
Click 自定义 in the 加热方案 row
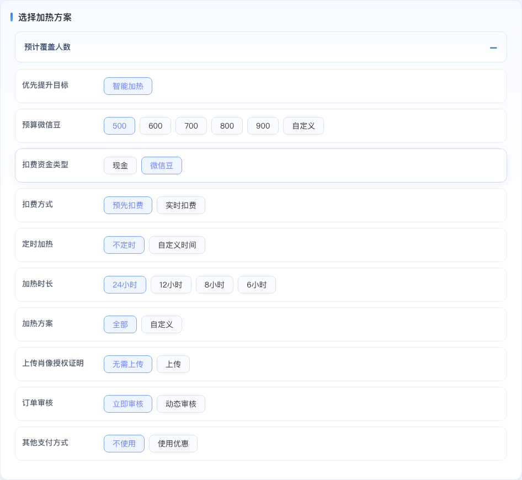[x=162, y=324]
